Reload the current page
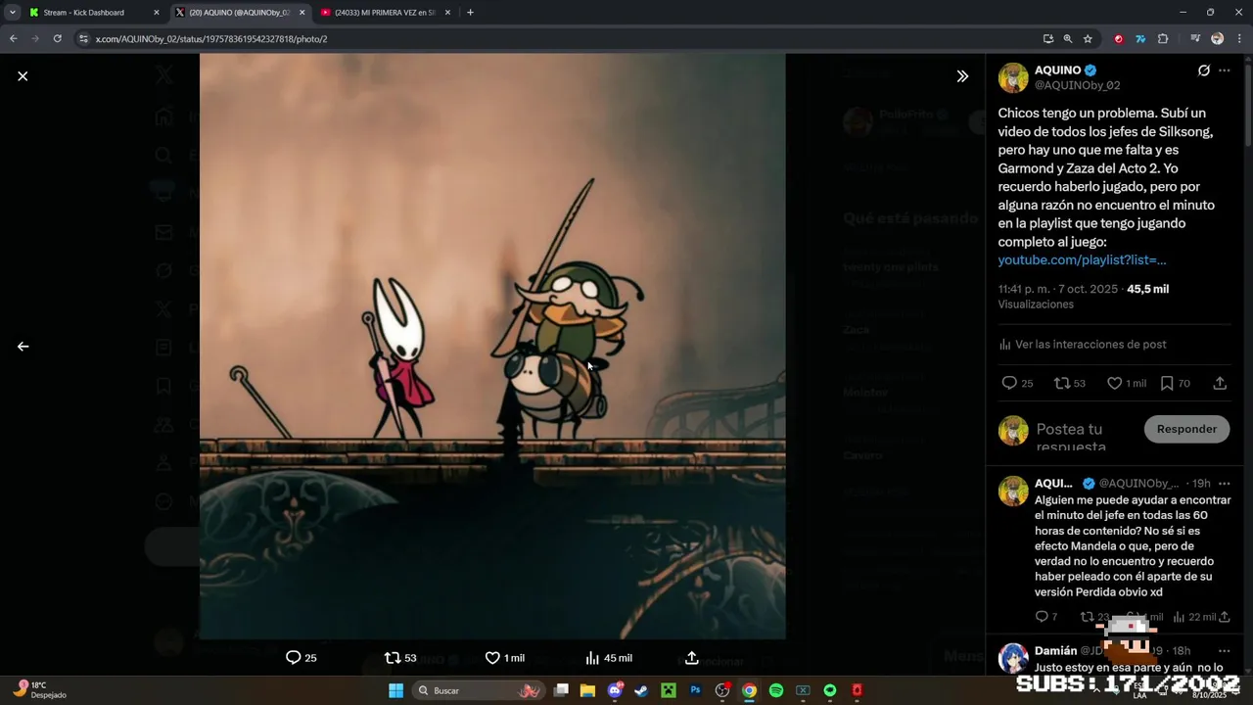 (58, 38)
